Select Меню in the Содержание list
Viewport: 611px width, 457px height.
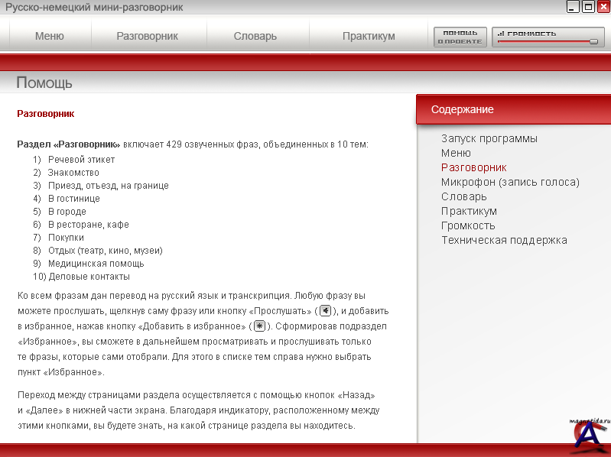(x=456, y=153)
